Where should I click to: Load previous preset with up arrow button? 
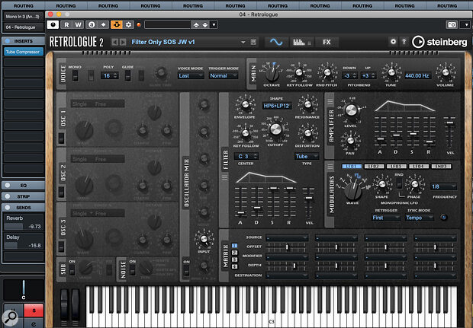point(196,24)
